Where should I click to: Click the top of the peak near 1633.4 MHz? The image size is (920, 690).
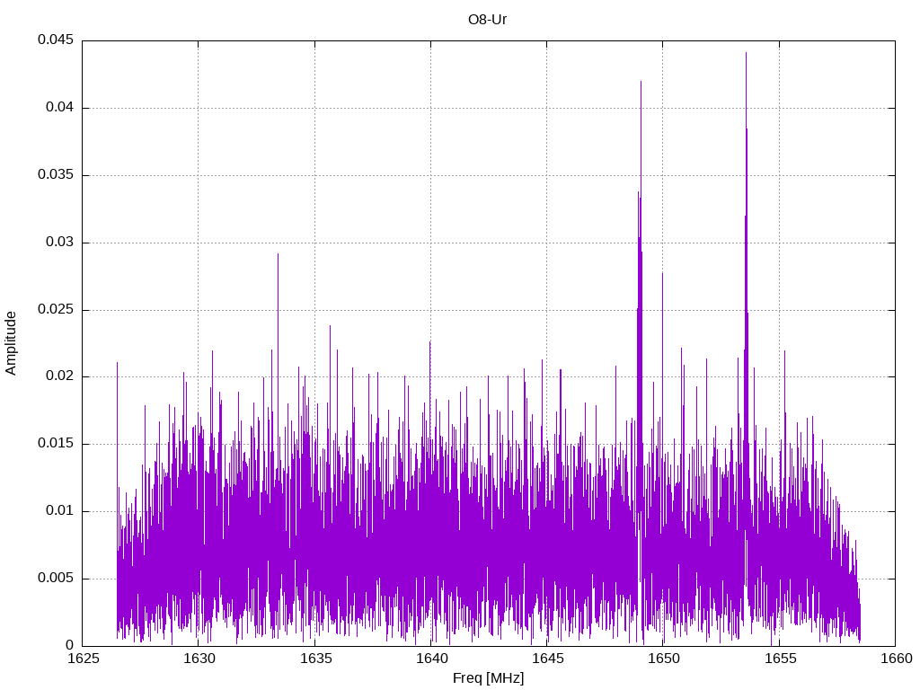[x=278, y=254]
